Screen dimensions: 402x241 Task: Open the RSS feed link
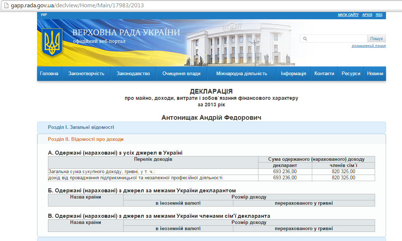(x=379, y=15)
